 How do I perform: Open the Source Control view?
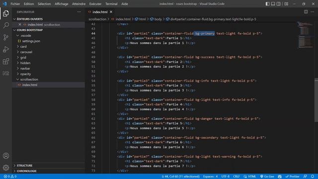coord(6,37)
